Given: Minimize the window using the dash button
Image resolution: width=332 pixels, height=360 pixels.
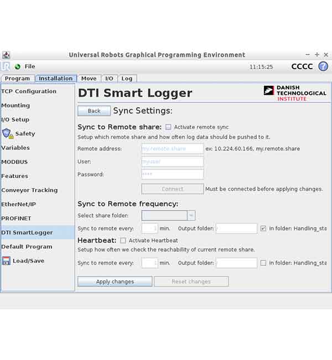Looking at the screenshot, I should (x=308, y=55).
